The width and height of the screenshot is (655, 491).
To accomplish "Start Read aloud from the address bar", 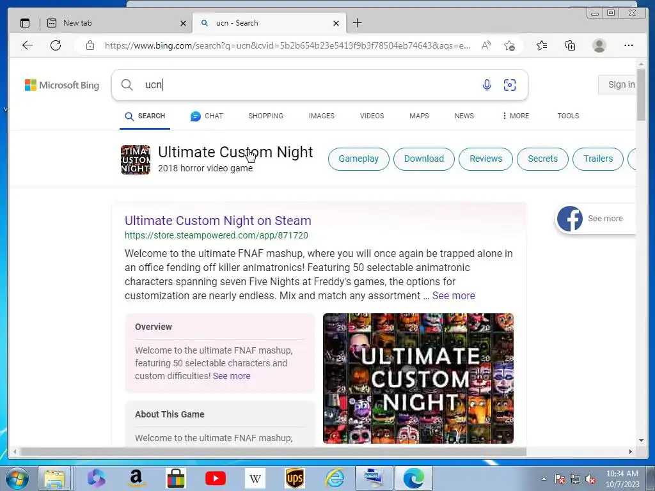I will [x=486, y=45].
